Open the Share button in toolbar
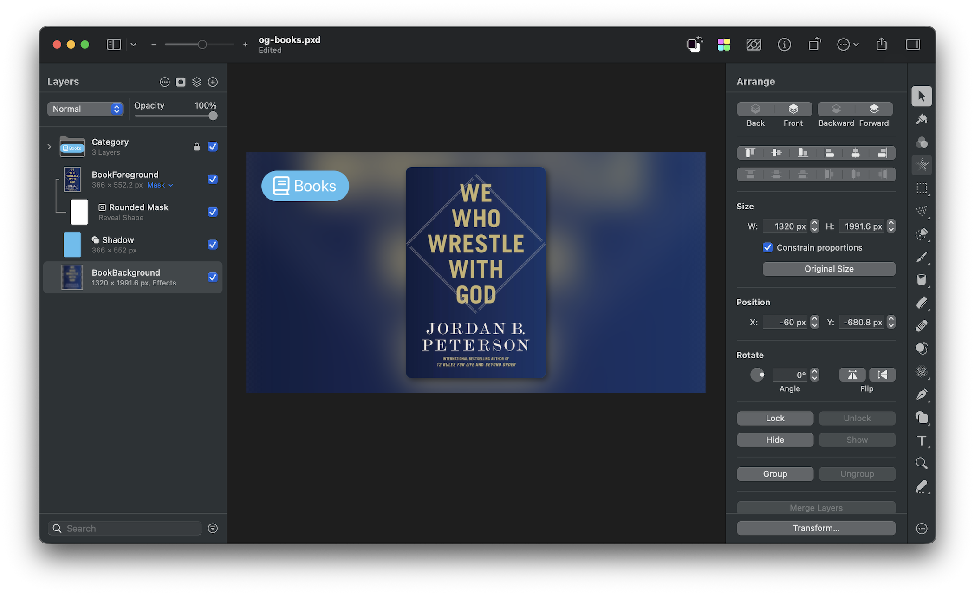Screen dimensions: 975x595 coord(881,45)
